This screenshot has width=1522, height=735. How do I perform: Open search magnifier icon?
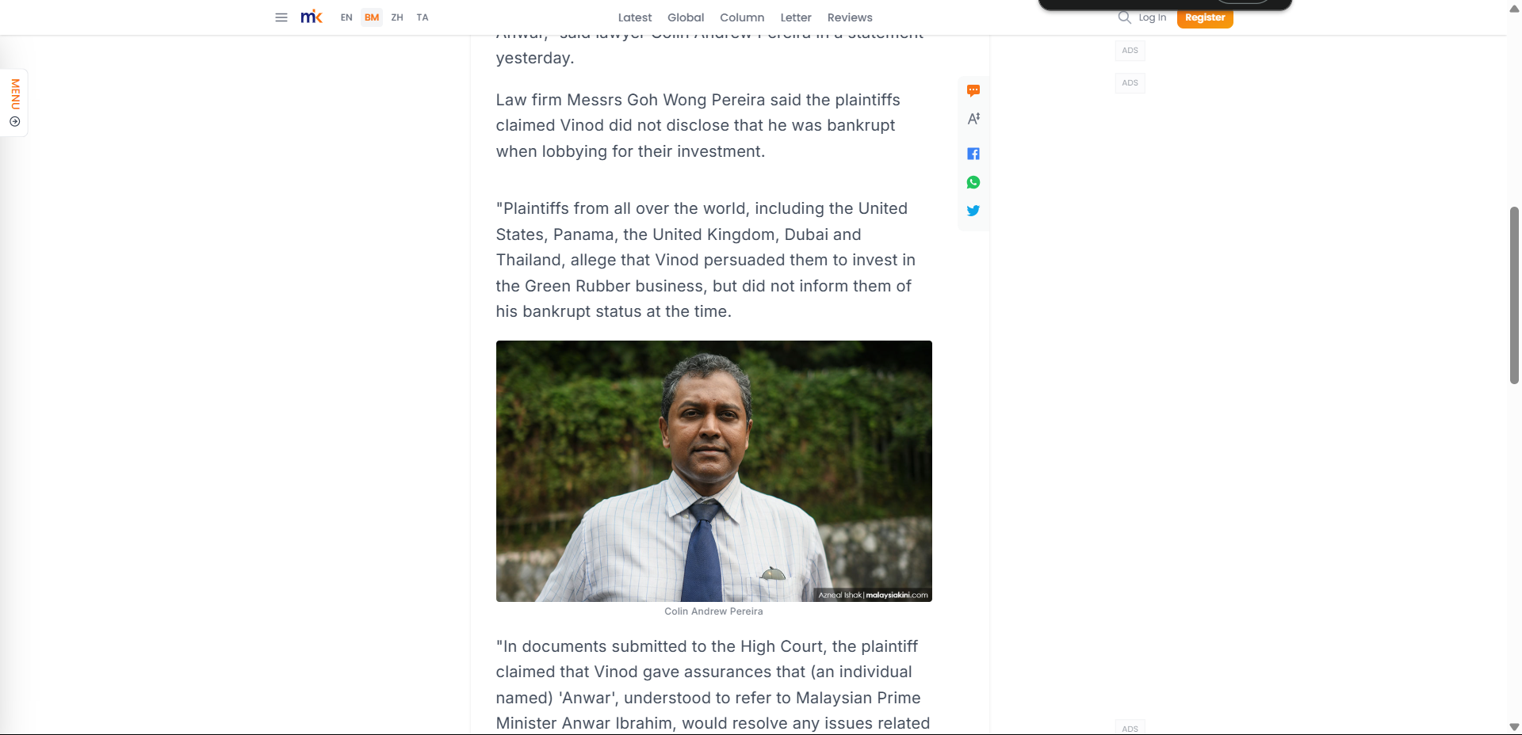pos(1124,17)
